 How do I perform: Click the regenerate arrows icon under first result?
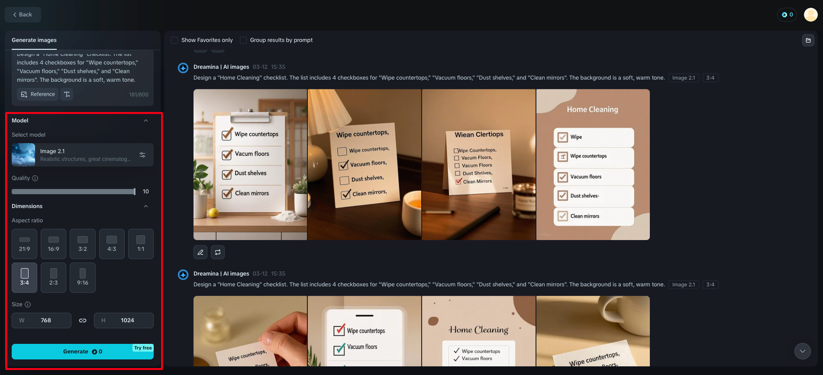218,252
